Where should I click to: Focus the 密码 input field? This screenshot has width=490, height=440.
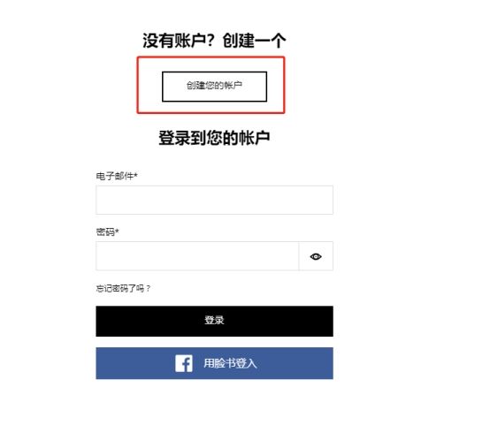click(x=197, y=256)
